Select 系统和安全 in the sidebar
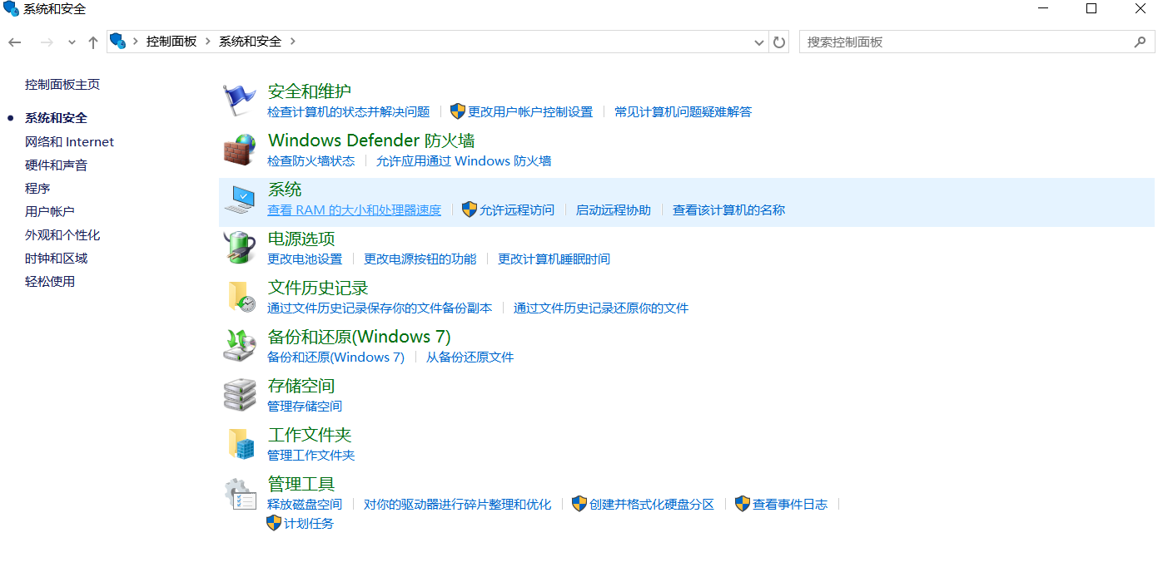 tap(56, 118)
